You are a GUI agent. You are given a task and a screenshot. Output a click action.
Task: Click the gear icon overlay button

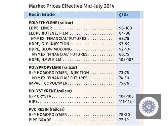(149, 107)
